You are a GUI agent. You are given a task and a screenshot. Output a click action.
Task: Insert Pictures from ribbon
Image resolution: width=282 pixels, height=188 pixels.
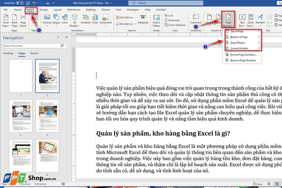(x=47, y=20)
